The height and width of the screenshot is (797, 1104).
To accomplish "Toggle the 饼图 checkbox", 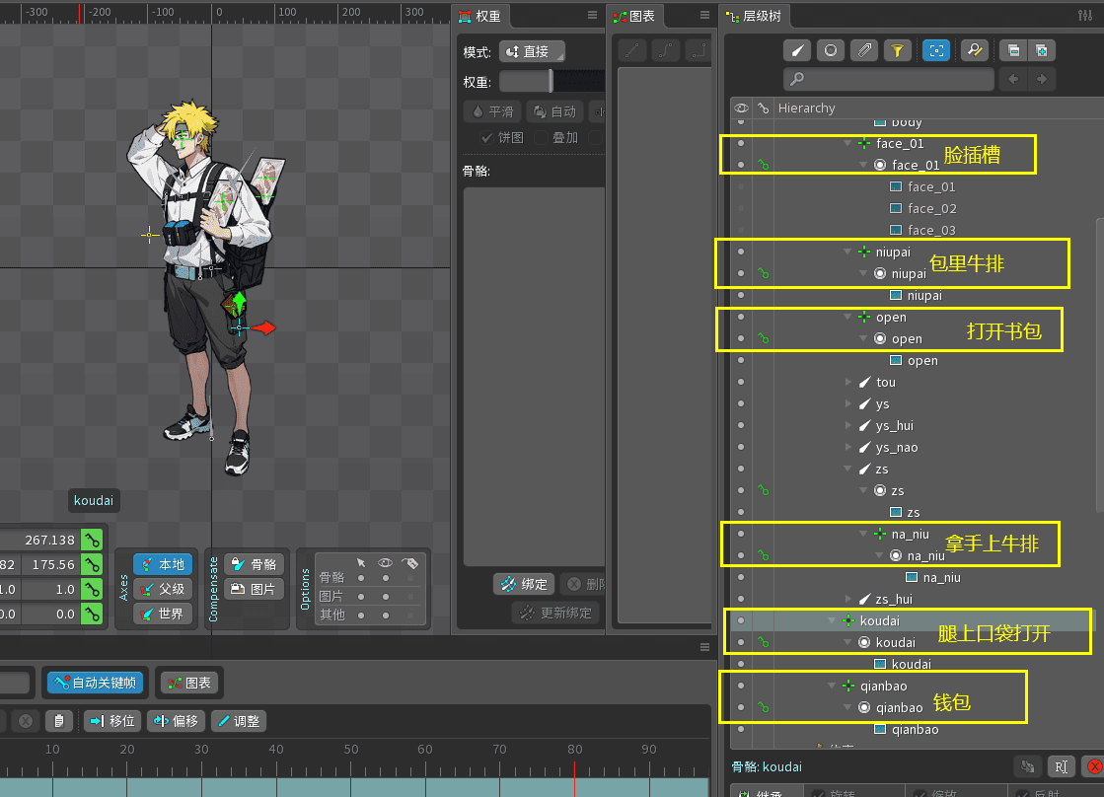I will pos(486,138).
